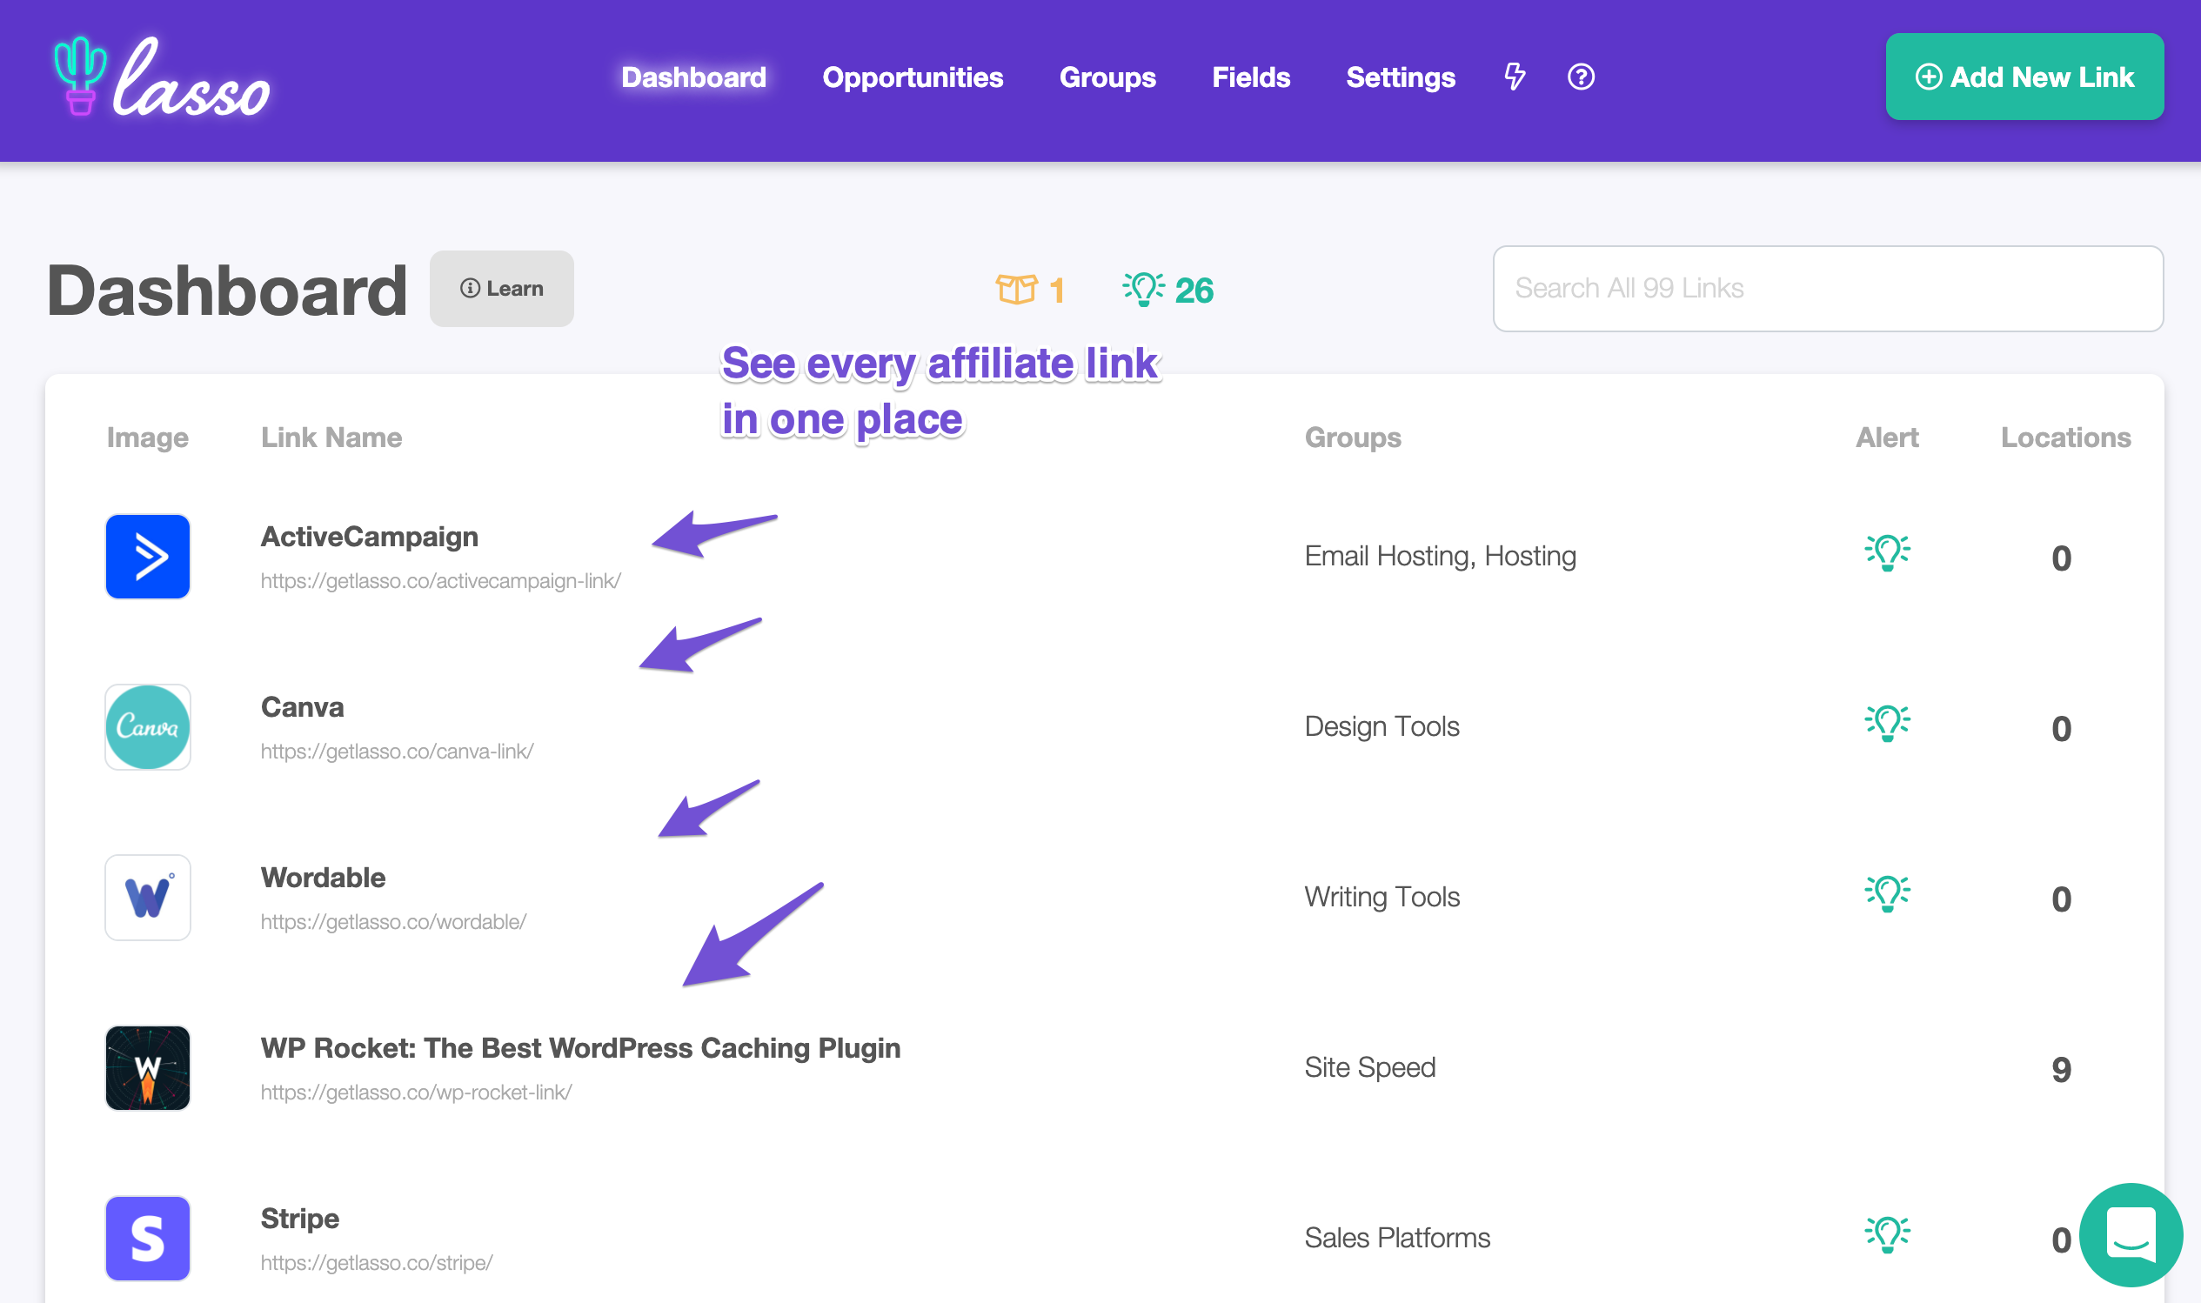This screenshot has width=2201, height=1303.
Task: Click the Sales Platforms group
Action: tap(1397, 1237)
